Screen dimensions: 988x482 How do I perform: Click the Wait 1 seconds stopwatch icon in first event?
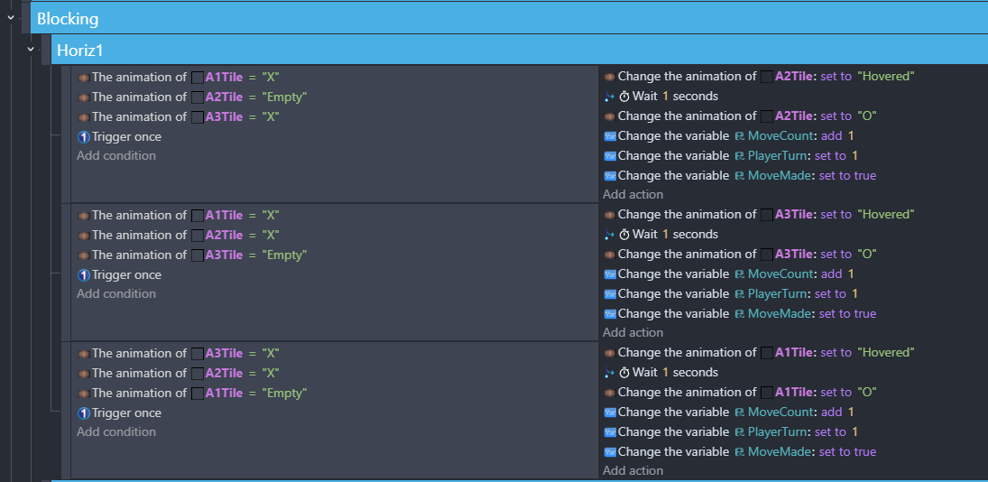click(624, 97)
